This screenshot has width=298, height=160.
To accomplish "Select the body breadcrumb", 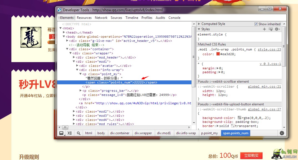I will pyautogui.click(x=101, y=133).
